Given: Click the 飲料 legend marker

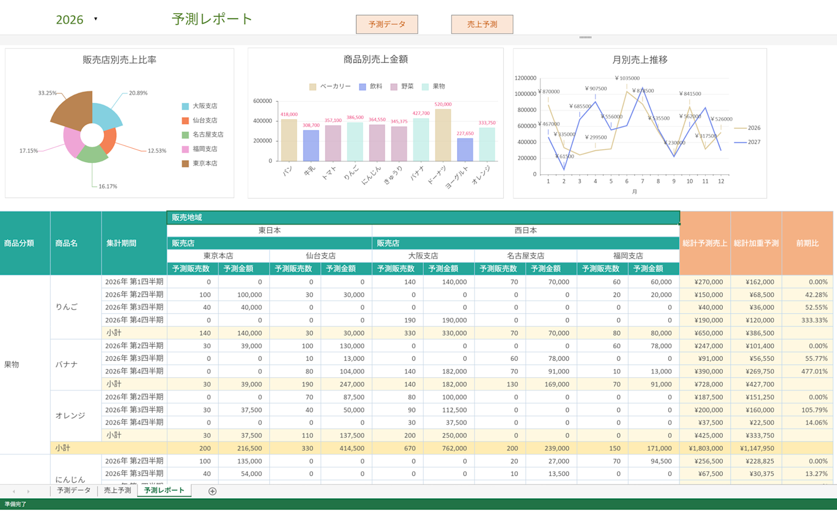Looking at the screenshot, I should (363, 87).
